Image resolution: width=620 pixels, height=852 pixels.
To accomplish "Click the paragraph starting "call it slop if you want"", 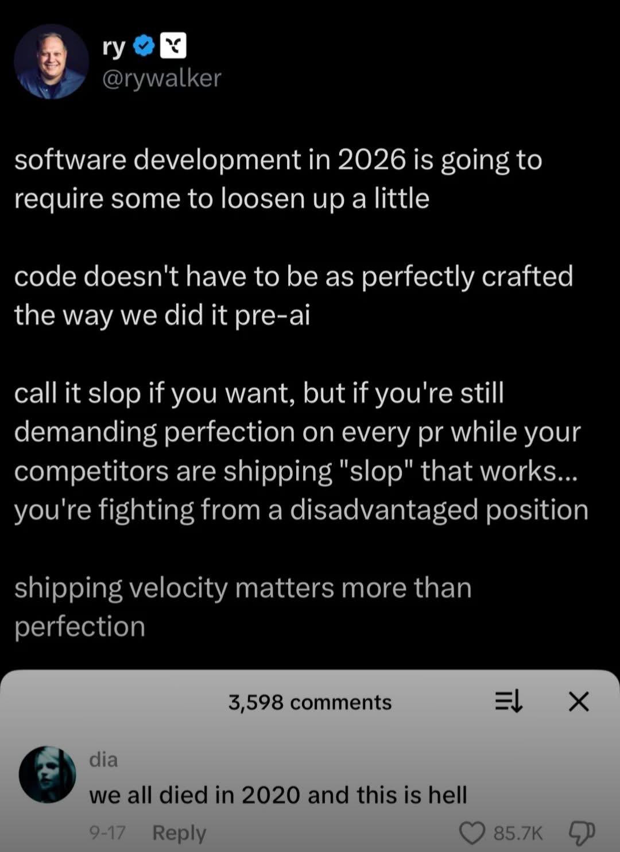I will [x=300, y=451].
